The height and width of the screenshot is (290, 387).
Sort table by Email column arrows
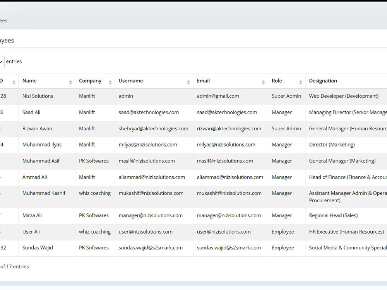(x=263, y=82)
